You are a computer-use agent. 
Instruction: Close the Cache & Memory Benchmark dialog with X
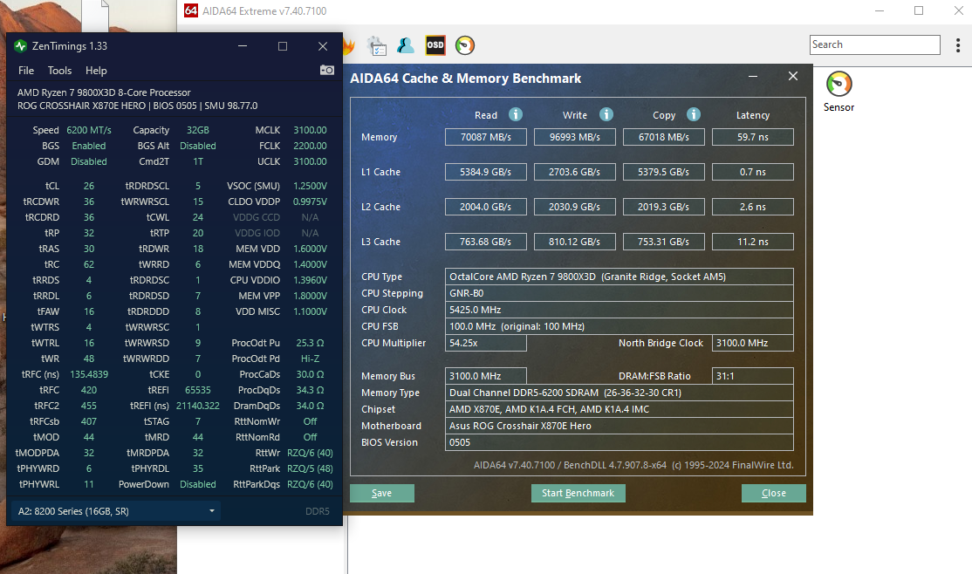coord(793,76)
